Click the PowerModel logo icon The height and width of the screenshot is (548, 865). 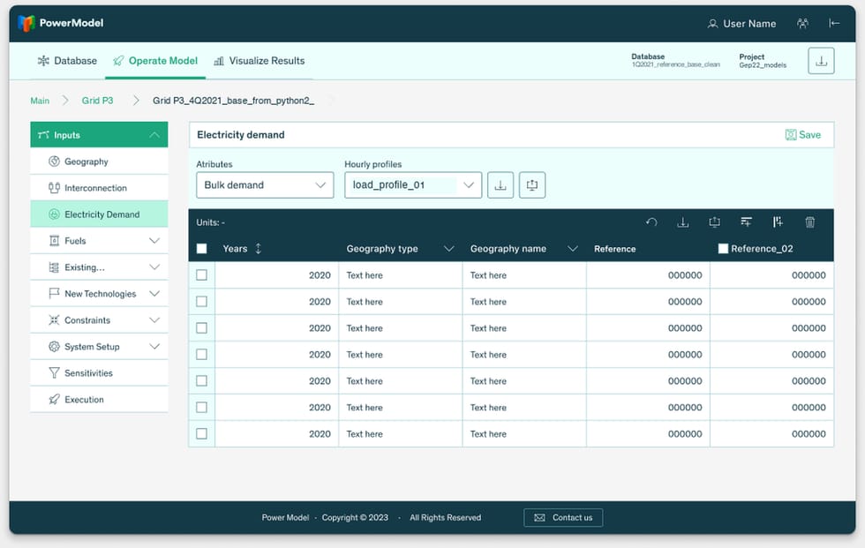(26, 23)
